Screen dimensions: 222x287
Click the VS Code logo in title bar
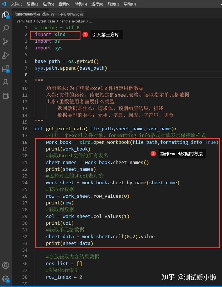coord(4,4)
